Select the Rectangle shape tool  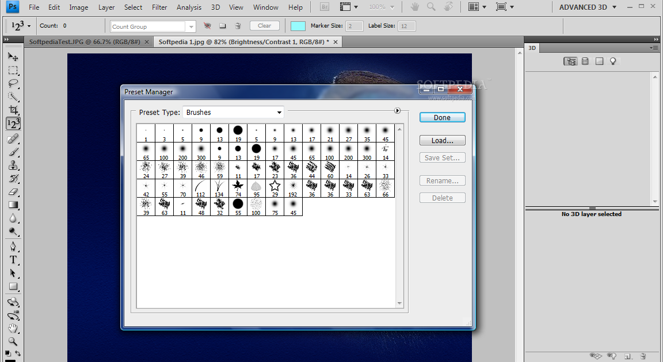pos(13,287)
